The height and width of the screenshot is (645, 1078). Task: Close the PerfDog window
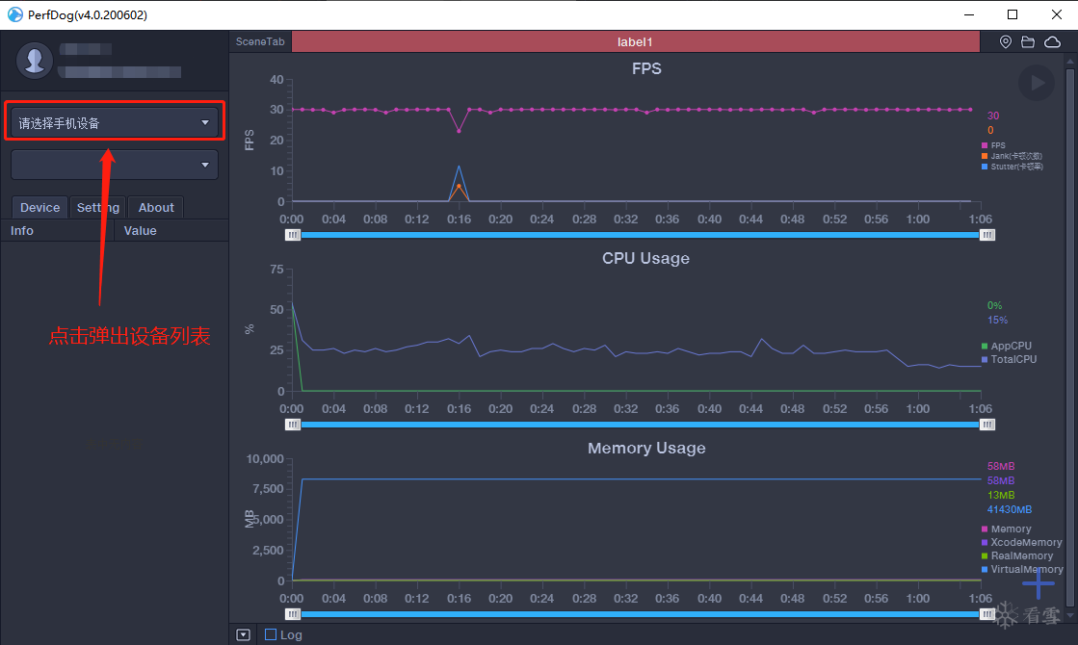pos(1057,14)
